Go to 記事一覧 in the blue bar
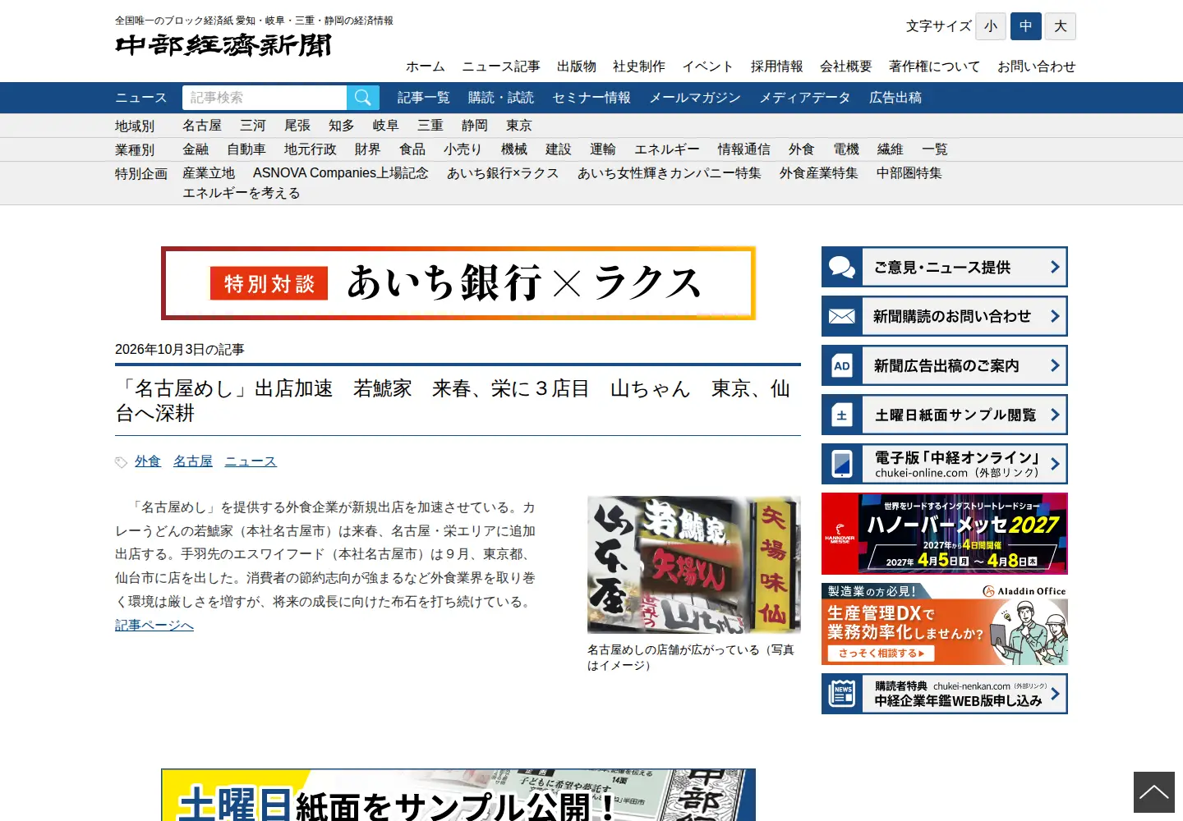Viewport: 1183px width, 821px height. (x=424, y=98)
